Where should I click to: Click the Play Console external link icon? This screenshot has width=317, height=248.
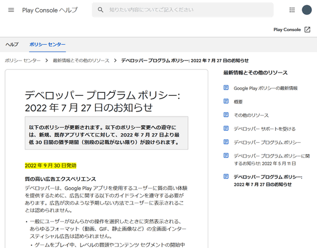[x=307, y=29]
